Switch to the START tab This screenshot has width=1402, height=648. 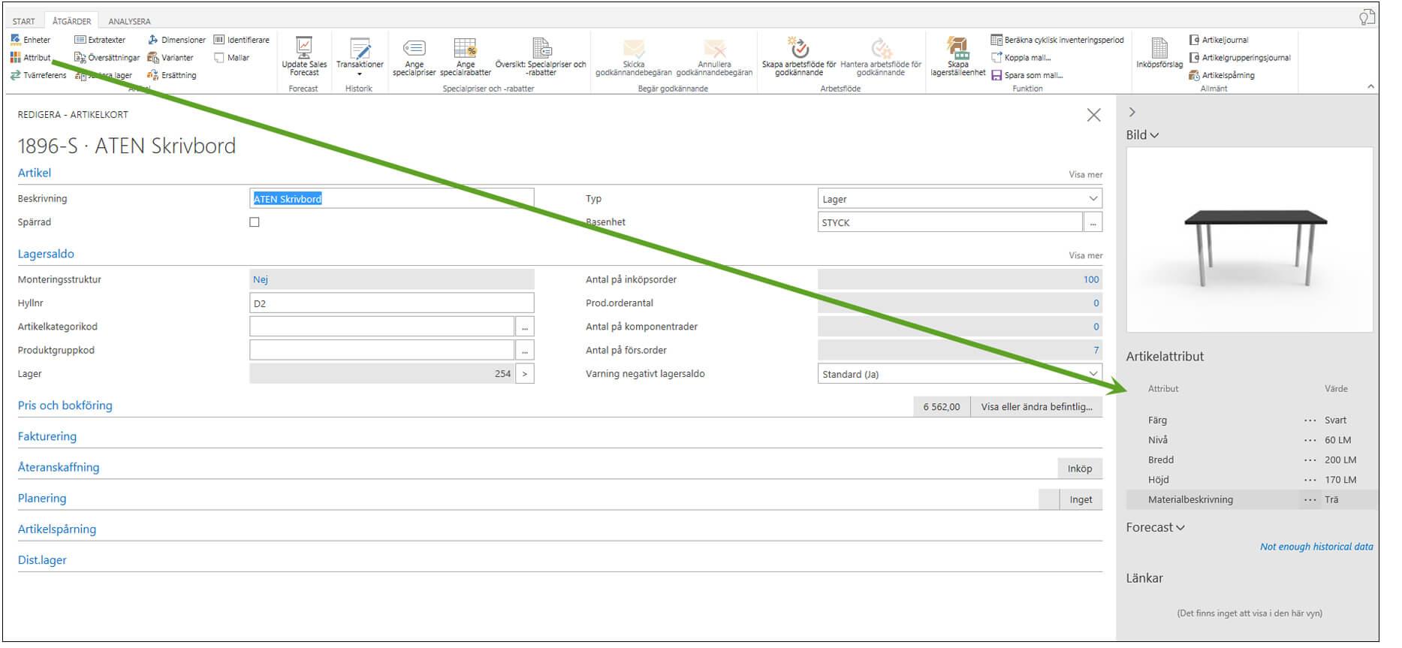pos(23,21)
